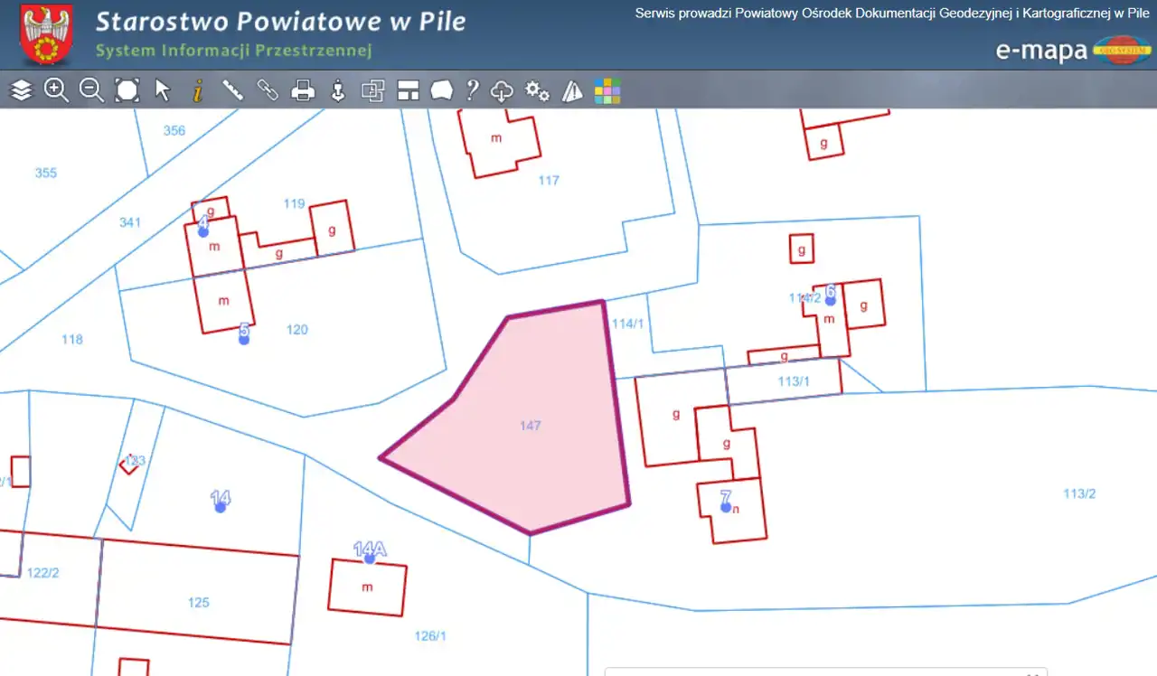
Task: Click the Piła county coat of arms
Action: click(x=45, y=34)
